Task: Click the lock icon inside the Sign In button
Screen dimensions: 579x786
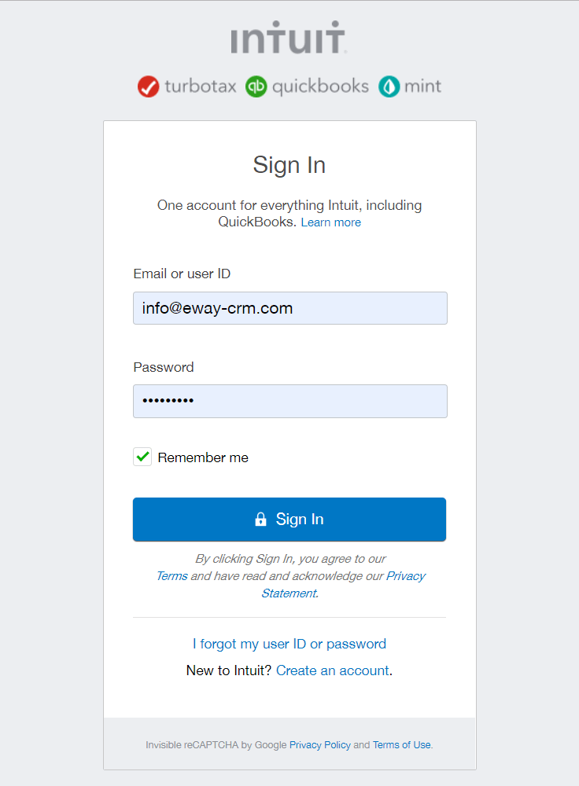Action: point(260,519)
